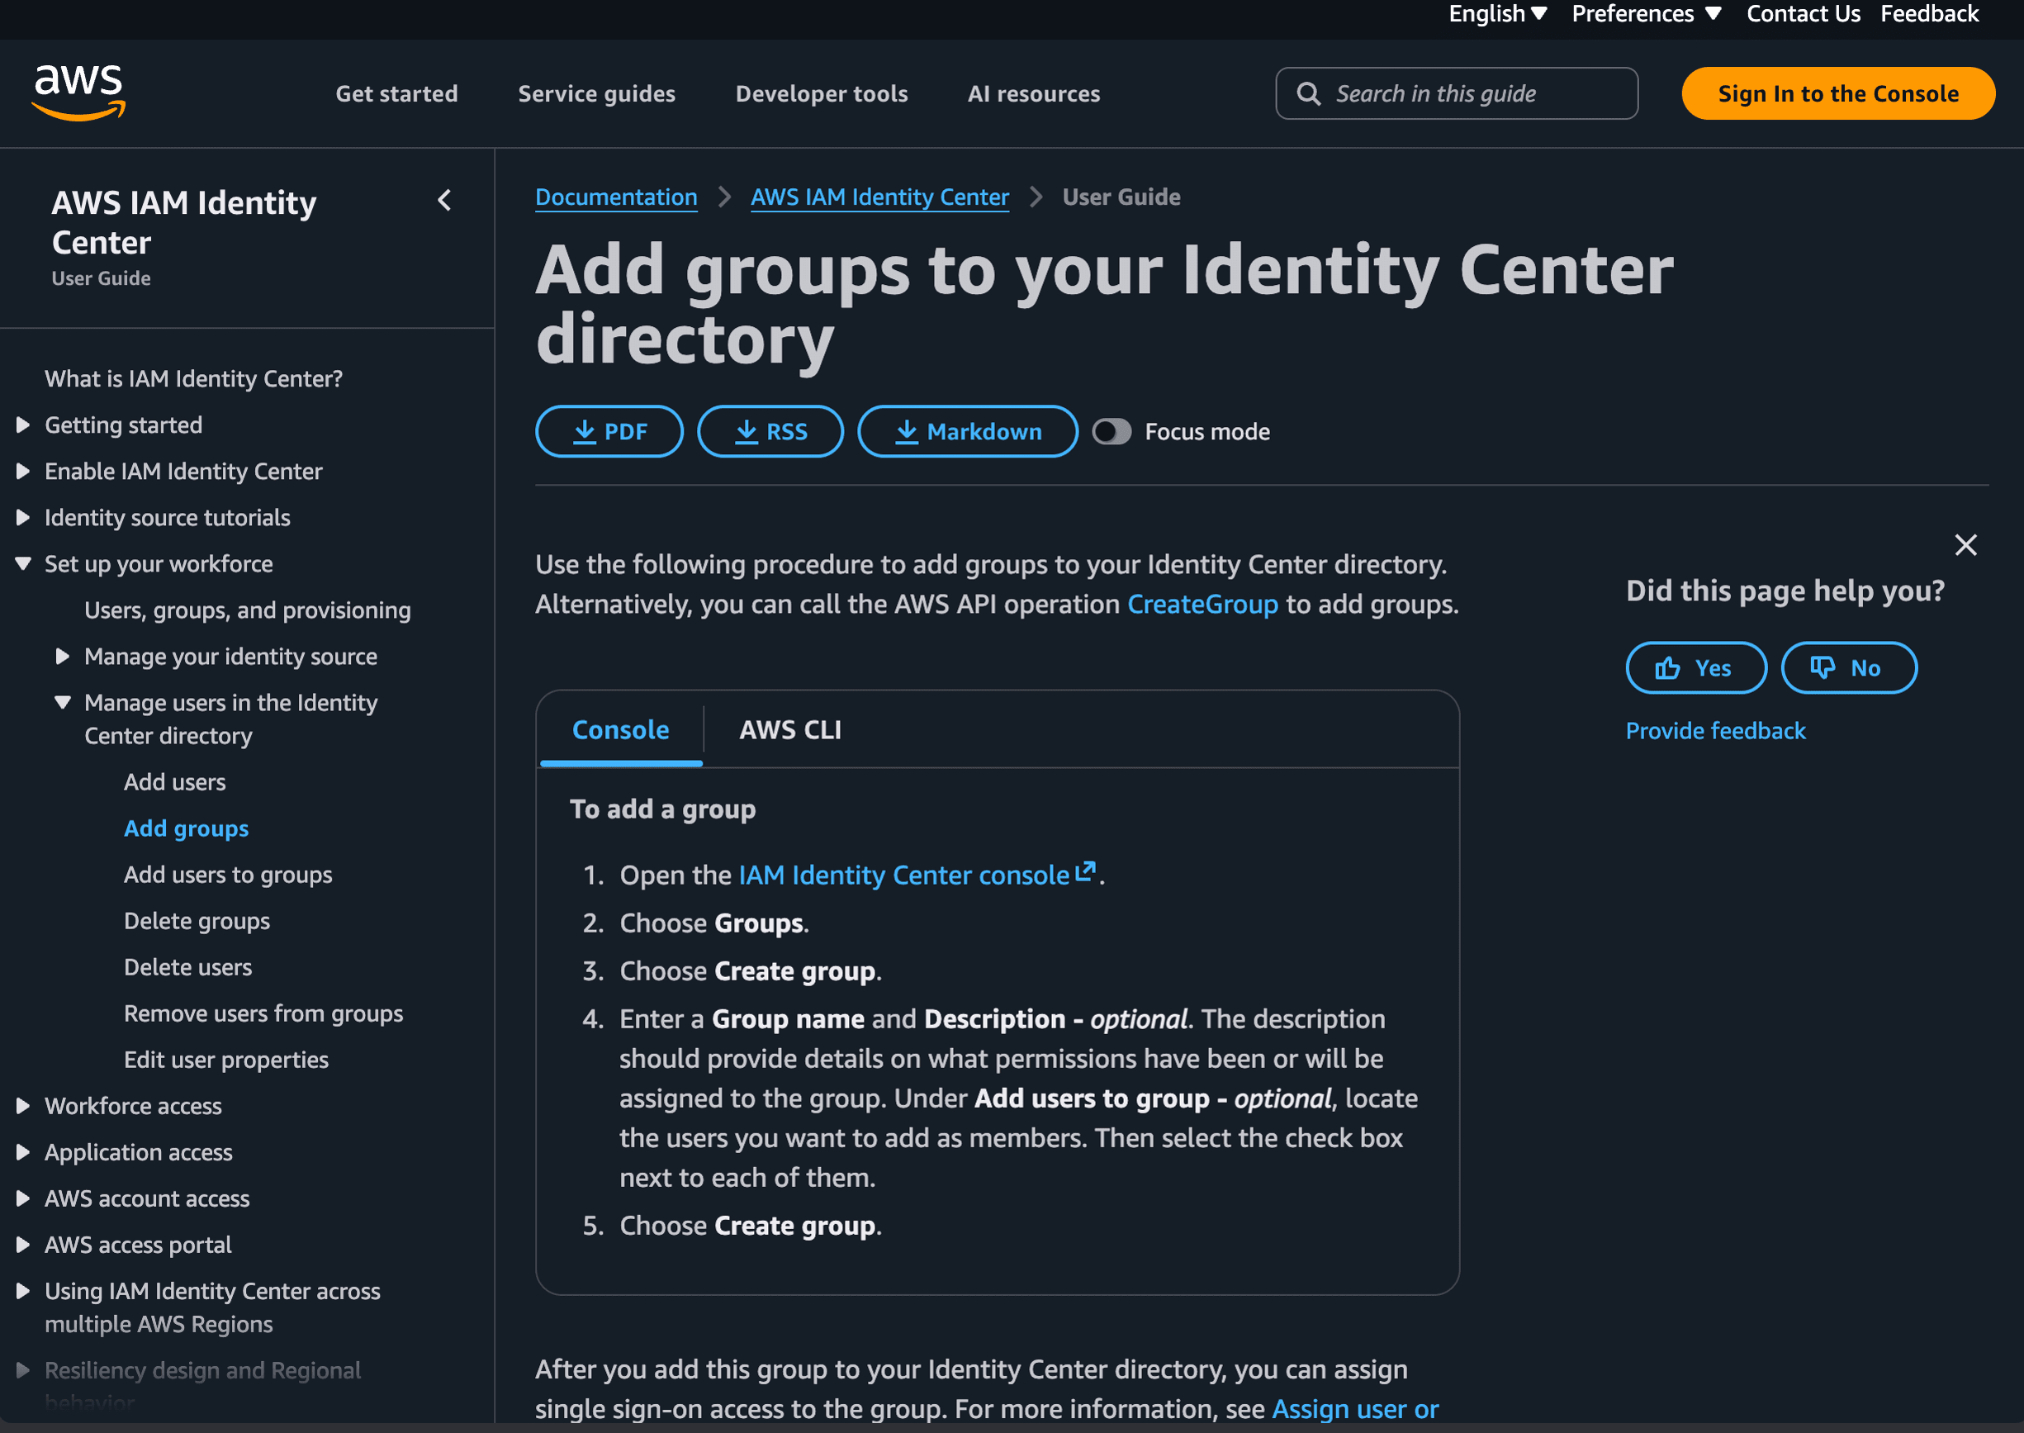Open the CreateGroup API link
Viewport: 2024px width, 1433px height.
1202,605
